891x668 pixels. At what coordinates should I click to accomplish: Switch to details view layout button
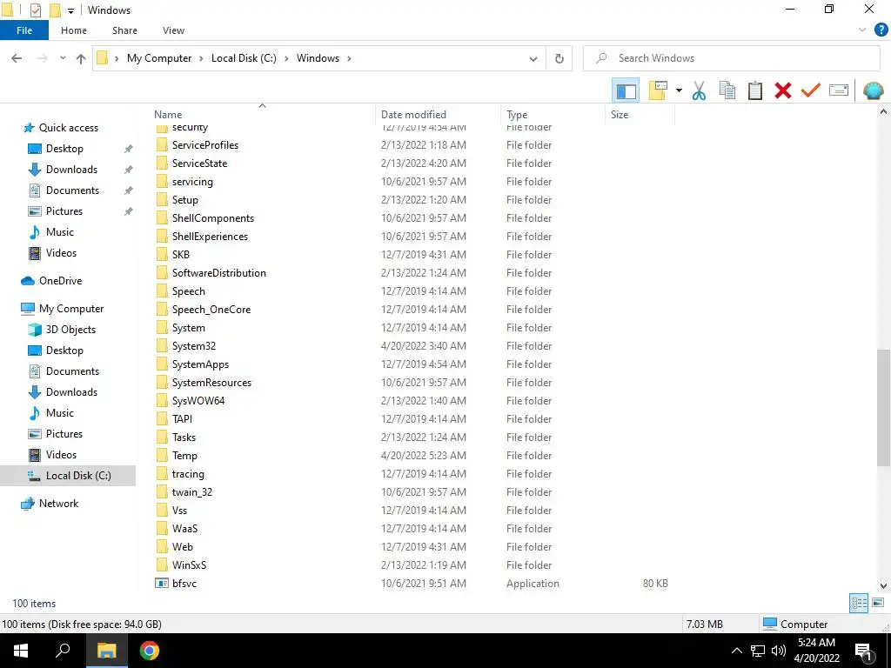pyautogui.click(x=859, y=603)
